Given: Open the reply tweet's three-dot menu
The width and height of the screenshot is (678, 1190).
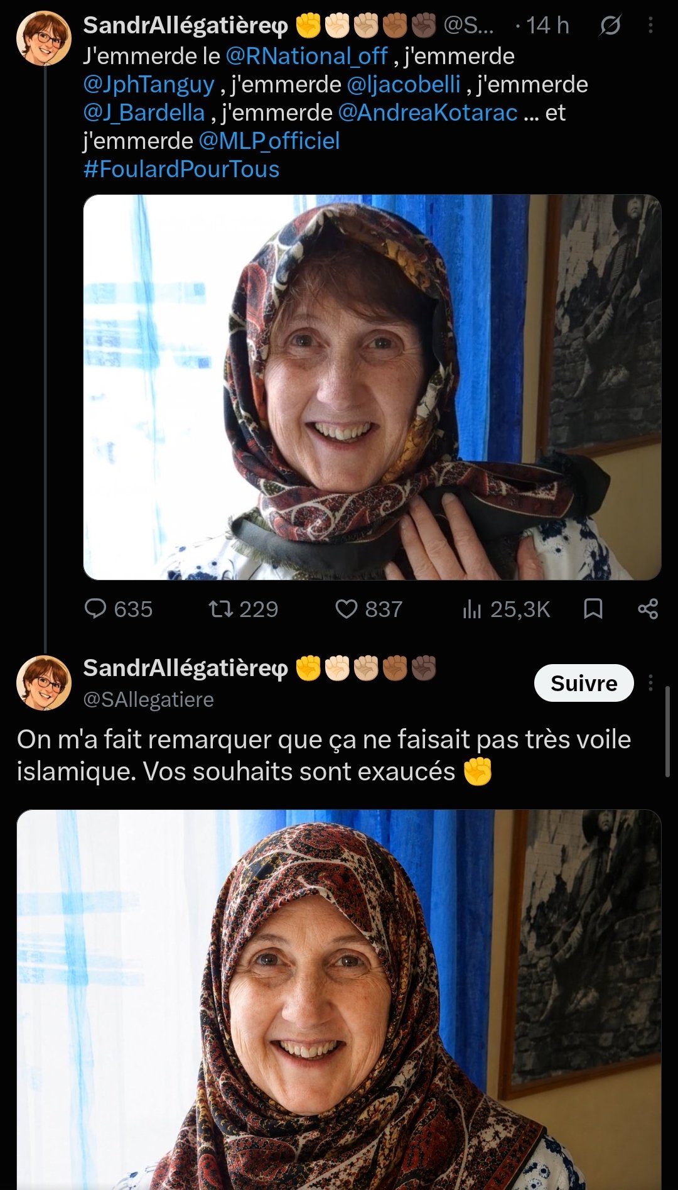Looking at the screenshot, I should tap(650, 682).
